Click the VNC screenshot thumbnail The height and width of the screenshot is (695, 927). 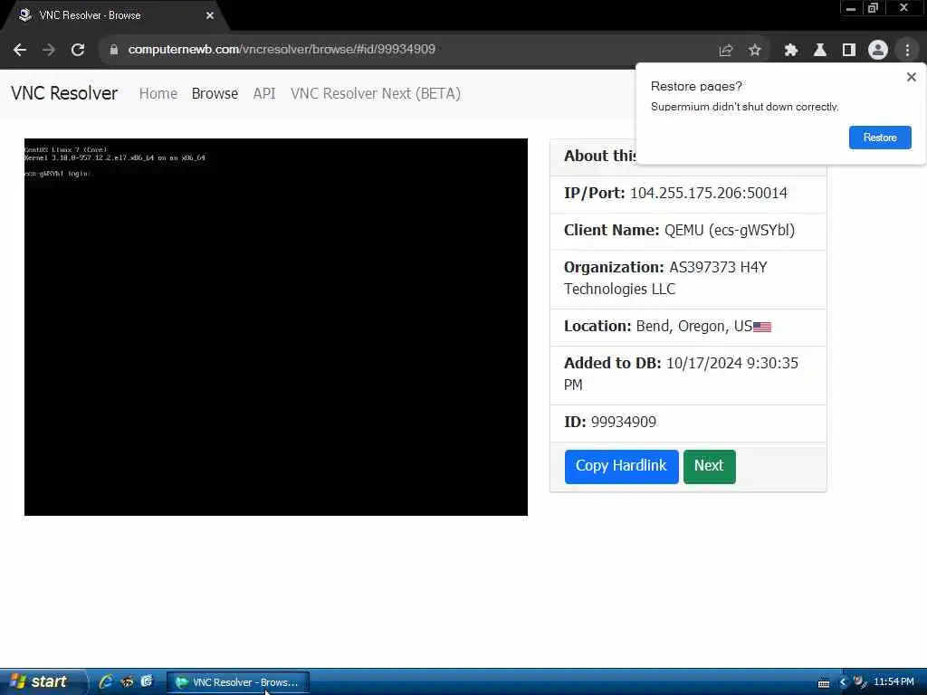coord(275,327)
